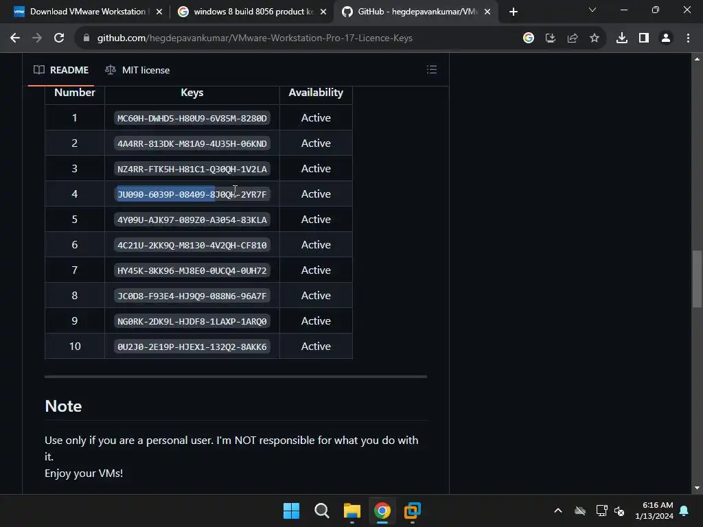Open VMware Workstation from taskbar
The height and width of the screenshot is (527, 703).
click(x=413, y=511)
